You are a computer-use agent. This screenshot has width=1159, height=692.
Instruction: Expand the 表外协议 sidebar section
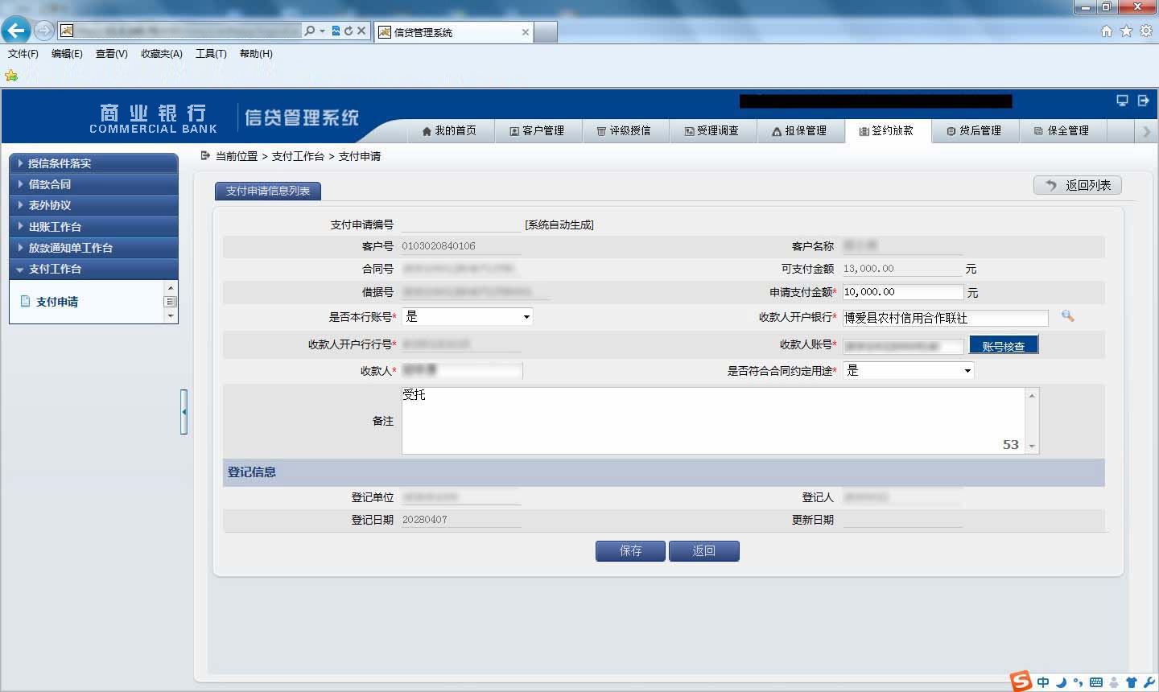(x=93, y=205)
